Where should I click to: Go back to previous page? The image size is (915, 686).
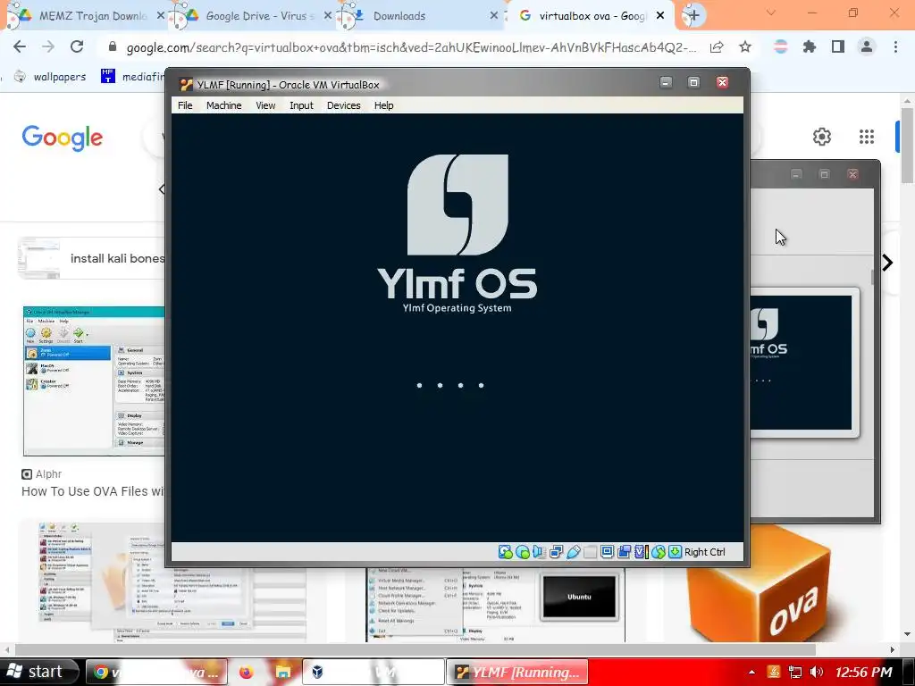pyautogui.click(x=20, y=46)
